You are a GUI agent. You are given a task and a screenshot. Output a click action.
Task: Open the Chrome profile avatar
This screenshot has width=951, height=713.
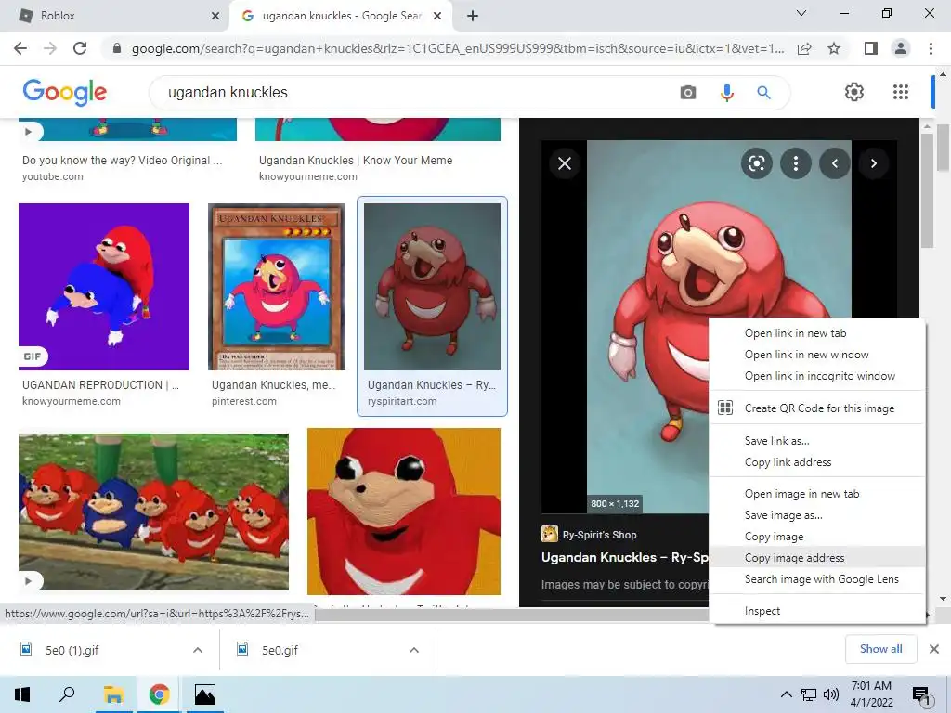pos(901,48)
